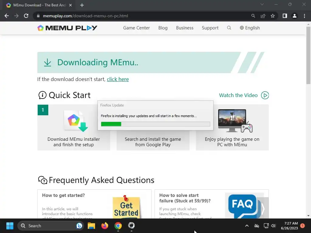The image size is (311, 233).
Task: Open Chrome from the taskbar
Action: click(118, 226)
